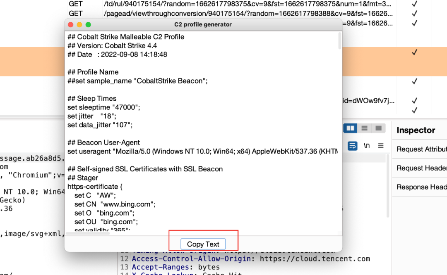Screen dimensions: 447x275
Task: Click checkmark in id=dWOw9fv7j row
Action: (x=414, y=101)
